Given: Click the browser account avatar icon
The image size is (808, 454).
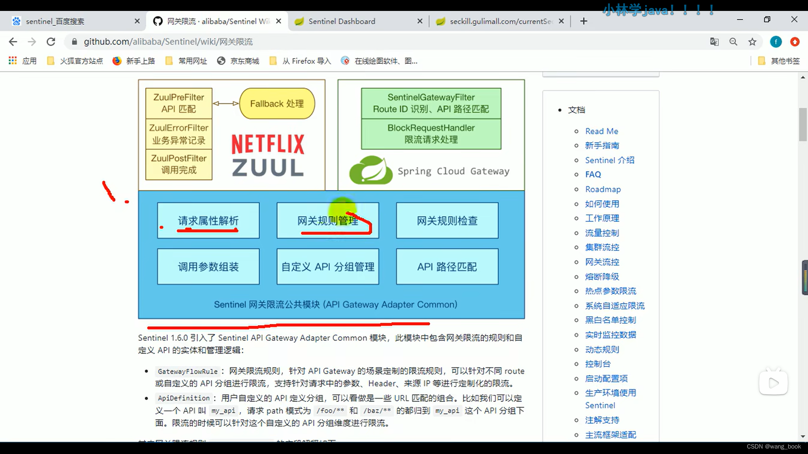Looking at the screenshot, I should [776, 42].
